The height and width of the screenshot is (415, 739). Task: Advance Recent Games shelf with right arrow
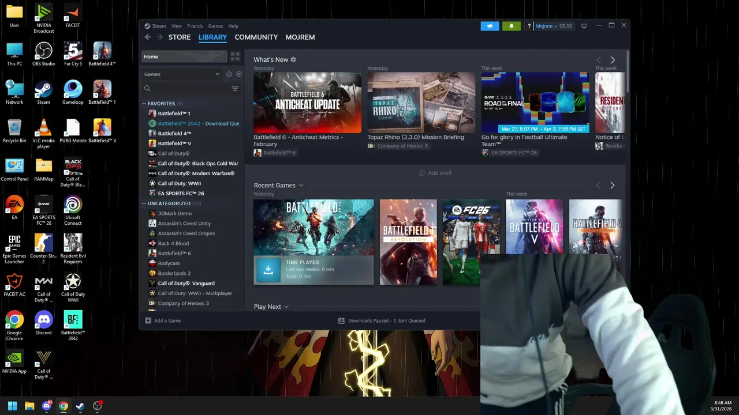point(613,185)
